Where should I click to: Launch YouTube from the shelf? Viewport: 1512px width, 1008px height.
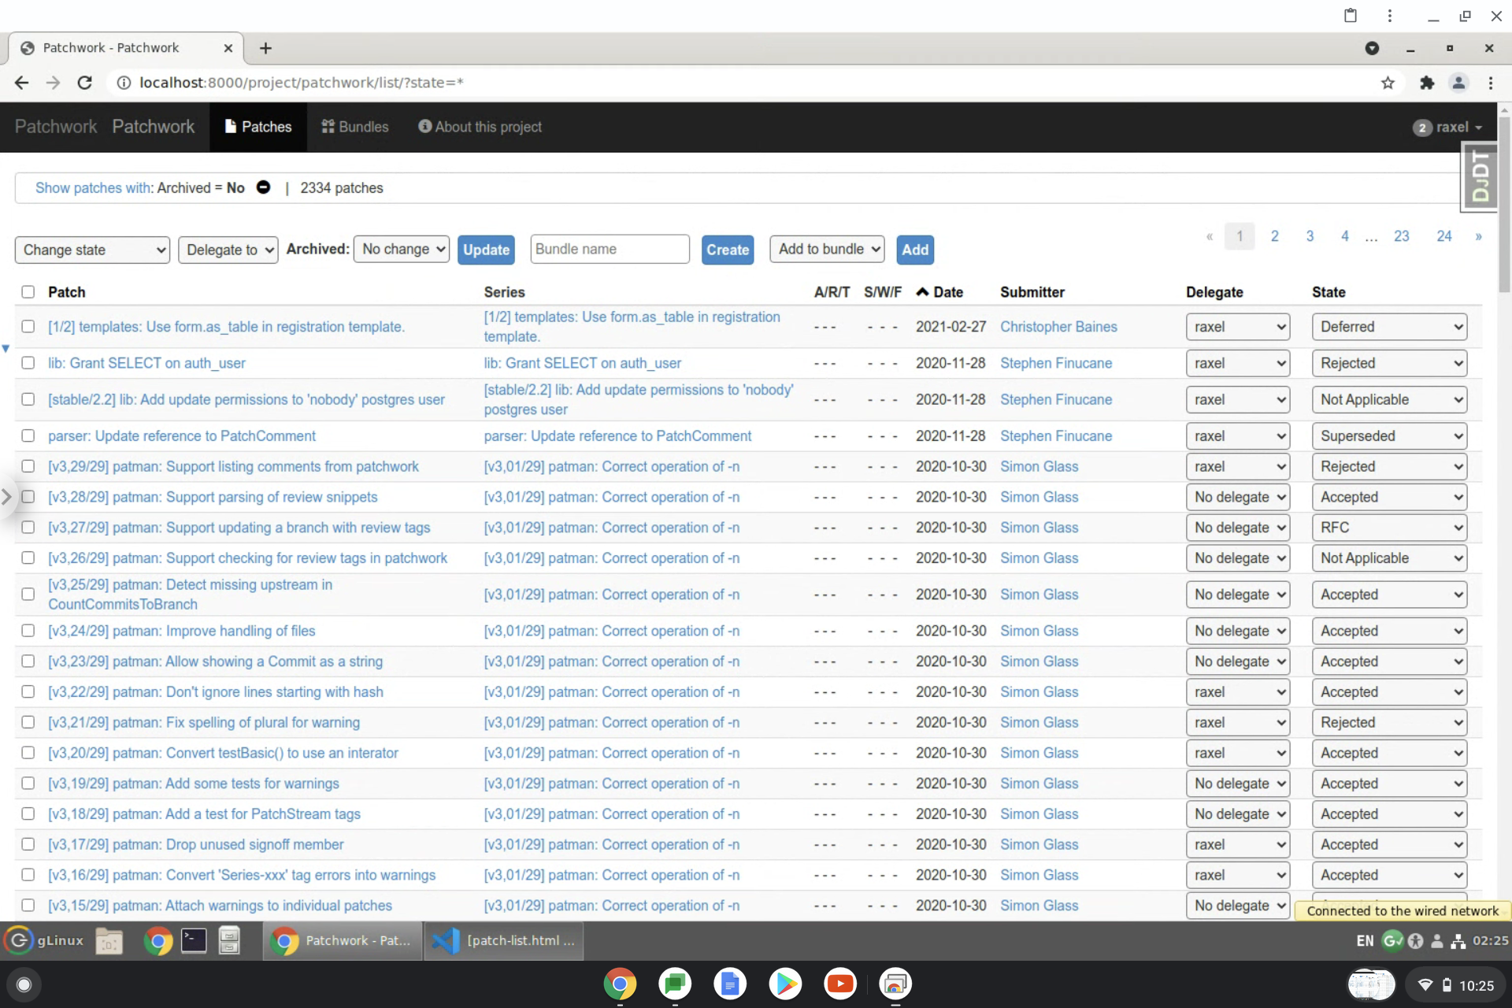click(839, 984)
